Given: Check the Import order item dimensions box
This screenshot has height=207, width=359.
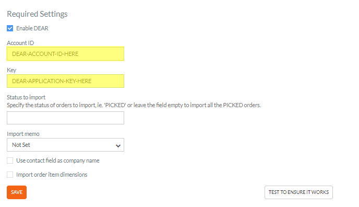Looking at the screenshot, I should (10, 175).
